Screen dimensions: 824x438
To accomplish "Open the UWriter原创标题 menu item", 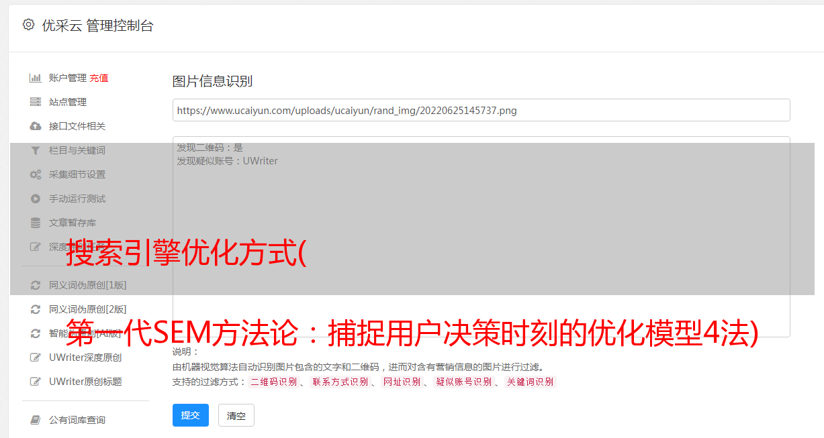I will 85,382.
